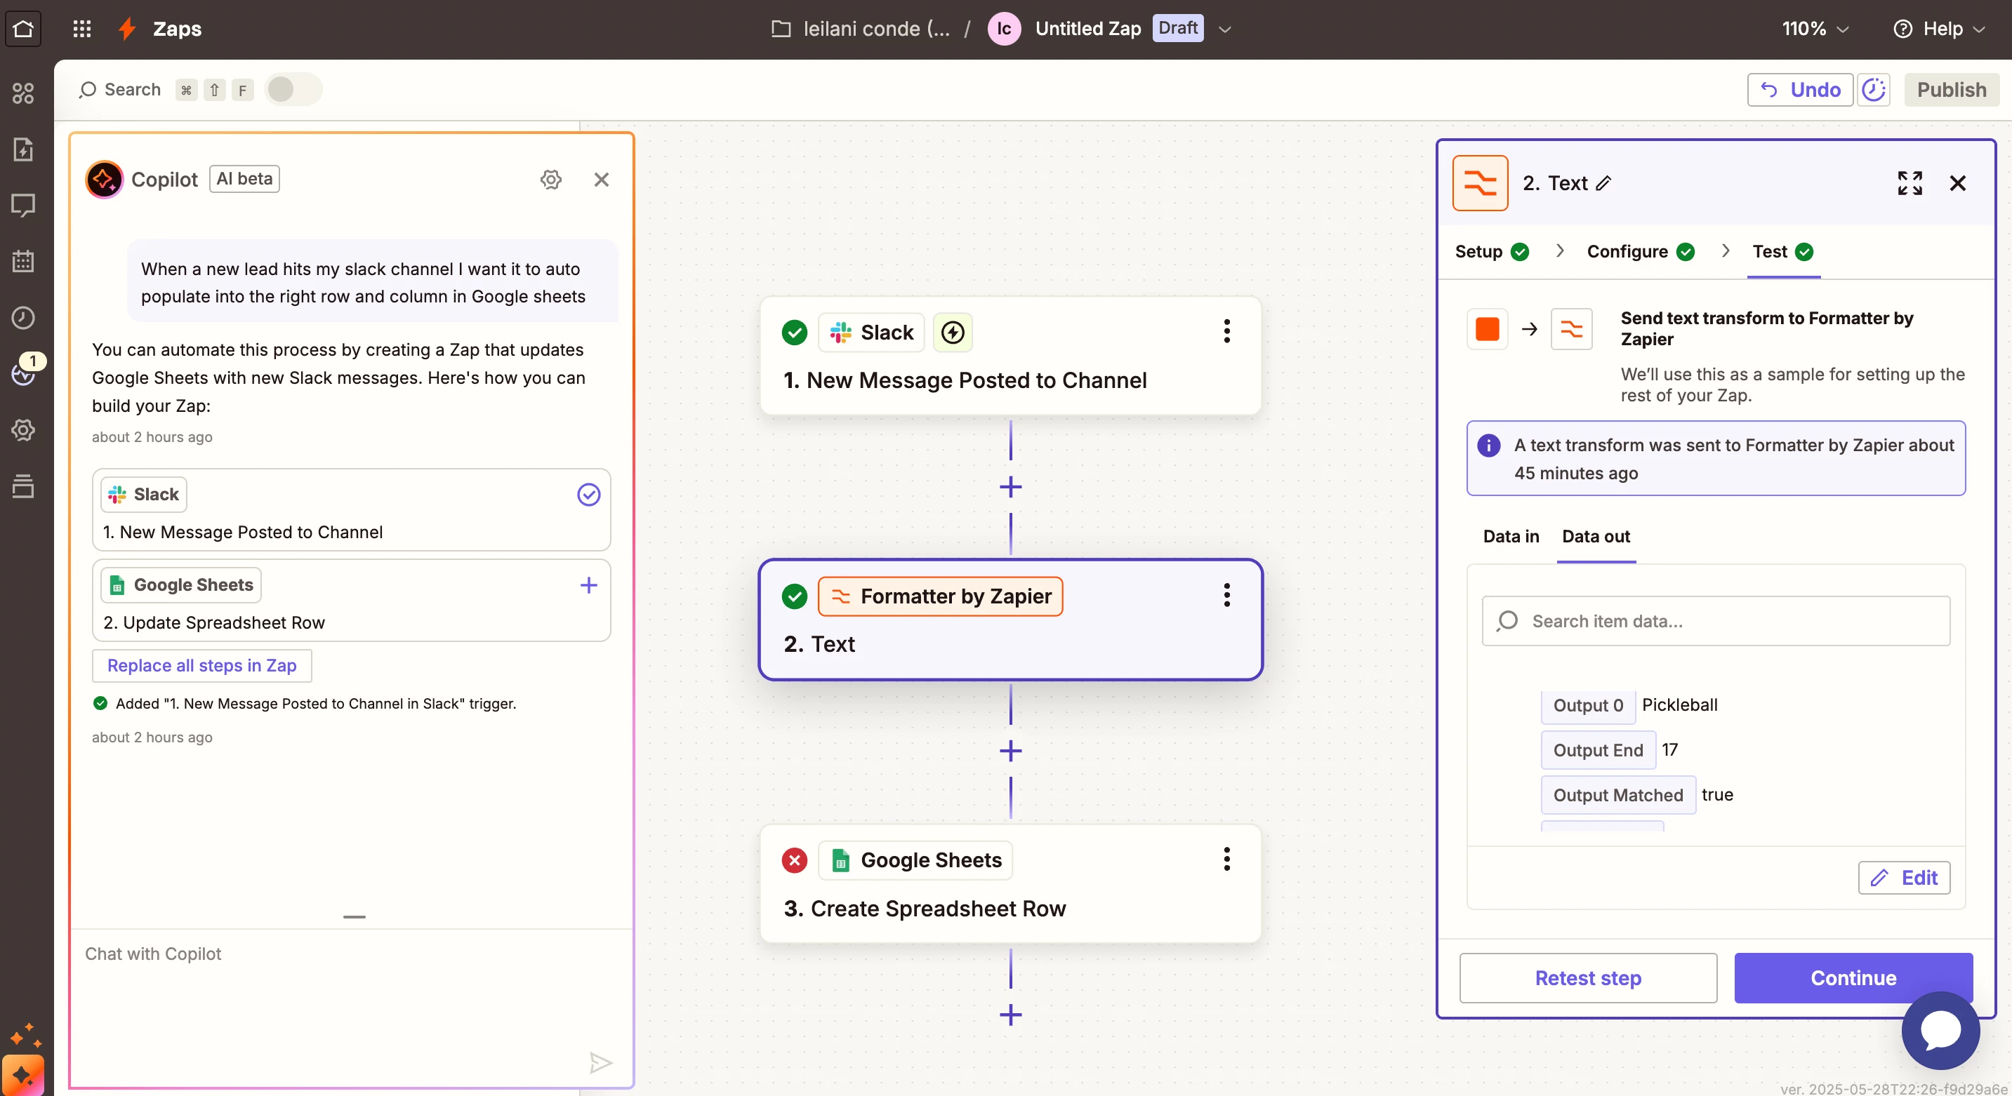Open the AI sparkles icon in sidebar
Image resolution: width=2012 pixels, height=1096 pixels.
pos(25,1036)
